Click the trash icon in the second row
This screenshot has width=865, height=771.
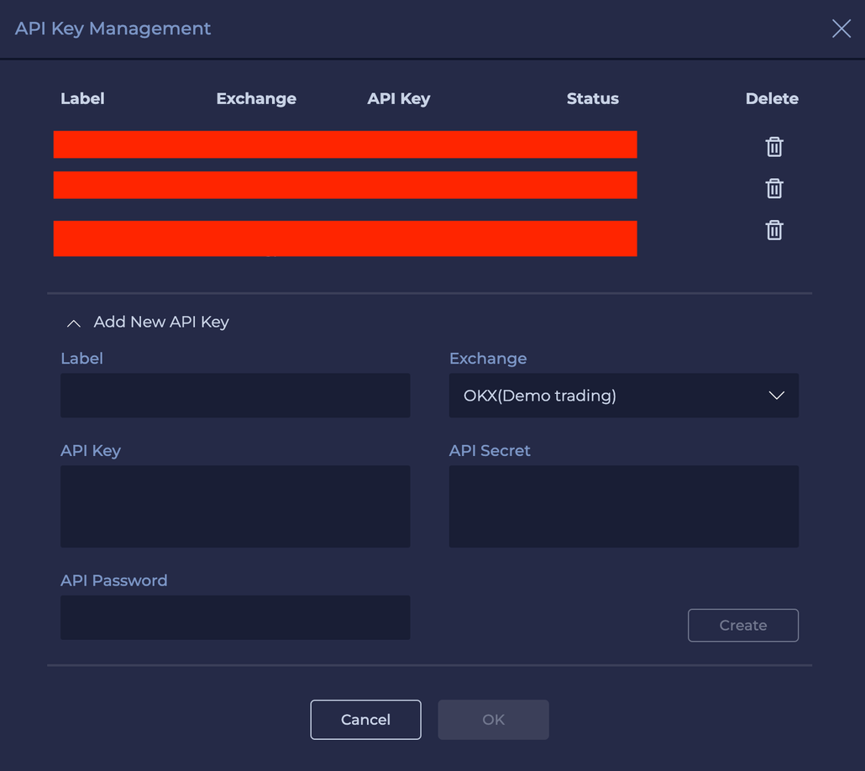[x=774, y=188]
